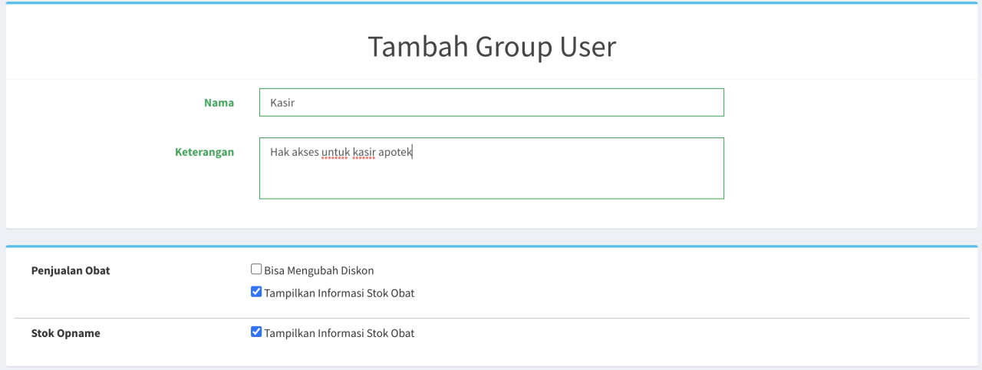Click the divider line above Stok Opname
This screenshot has width=982, height=370.
tap(491, 318)
